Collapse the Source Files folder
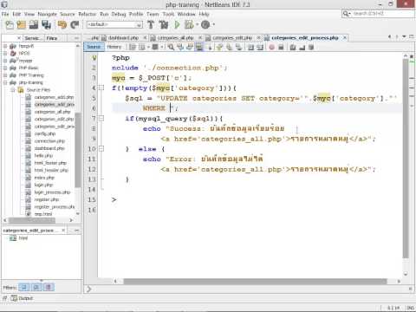The height and width of the screenshot is (312, 416). pos(13,90)
